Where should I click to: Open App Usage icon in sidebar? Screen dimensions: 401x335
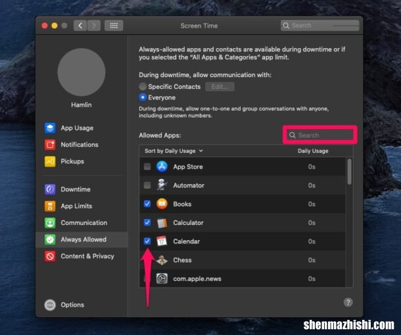coord(50,128)
